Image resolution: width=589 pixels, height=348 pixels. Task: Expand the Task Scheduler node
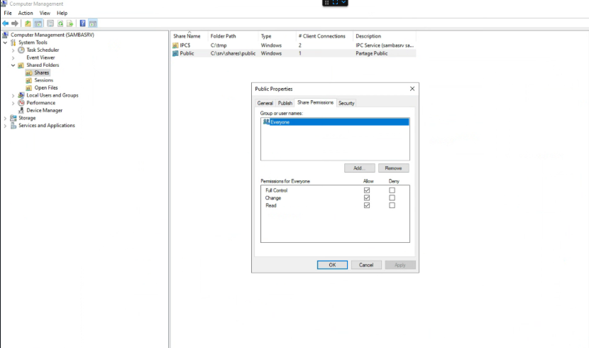click(13, 50)
